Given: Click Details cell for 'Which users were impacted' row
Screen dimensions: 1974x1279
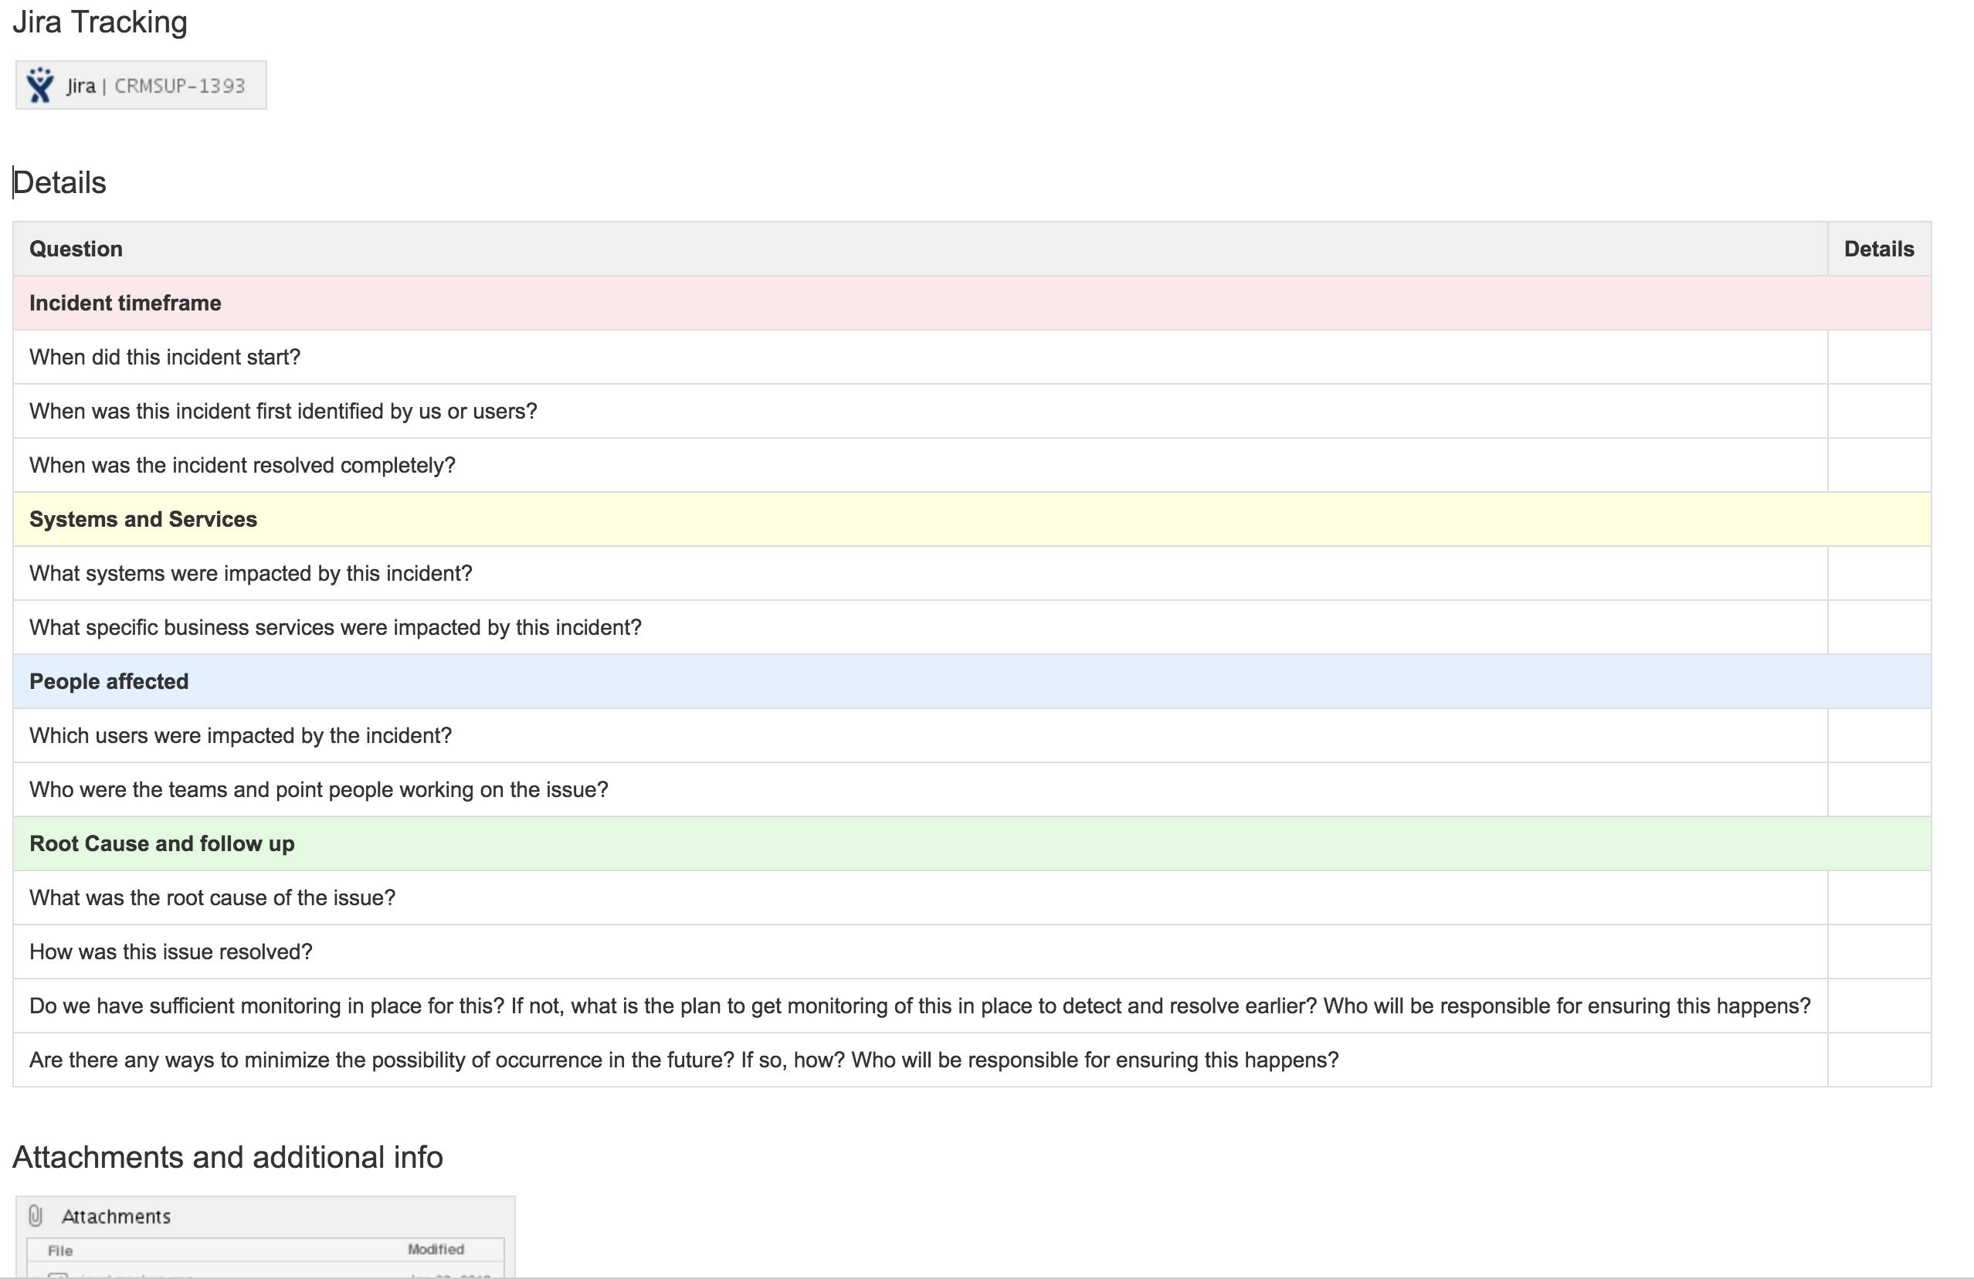Looking at the screenshot, I should (x=1878, y=735).
